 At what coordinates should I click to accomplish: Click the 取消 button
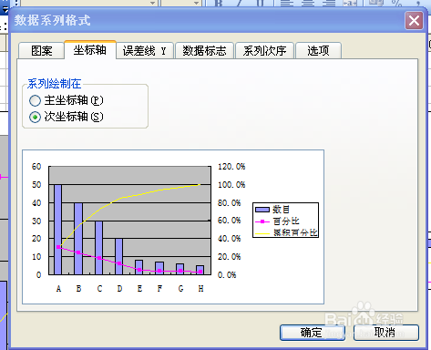tap(386, 333)
